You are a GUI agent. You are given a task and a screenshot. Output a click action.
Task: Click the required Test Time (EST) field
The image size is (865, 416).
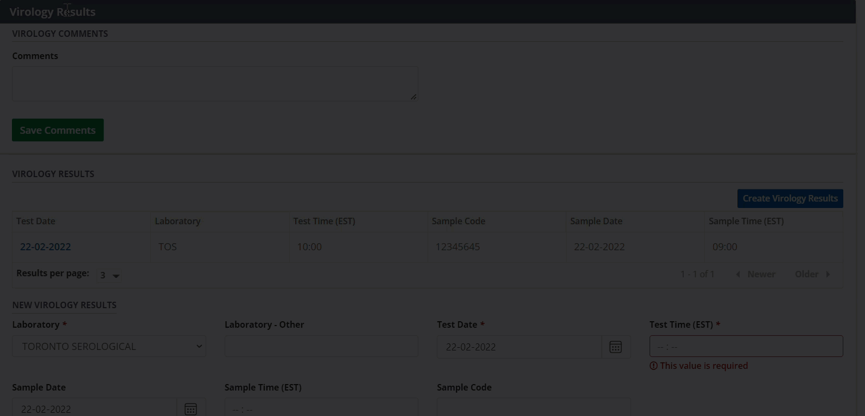pyautogui.click(x=746, y=346)
